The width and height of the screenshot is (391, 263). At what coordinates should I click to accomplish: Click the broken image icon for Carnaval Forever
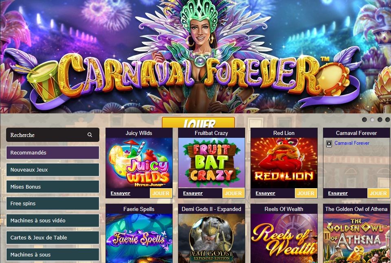pyautogui.click(x=329, y=143)
